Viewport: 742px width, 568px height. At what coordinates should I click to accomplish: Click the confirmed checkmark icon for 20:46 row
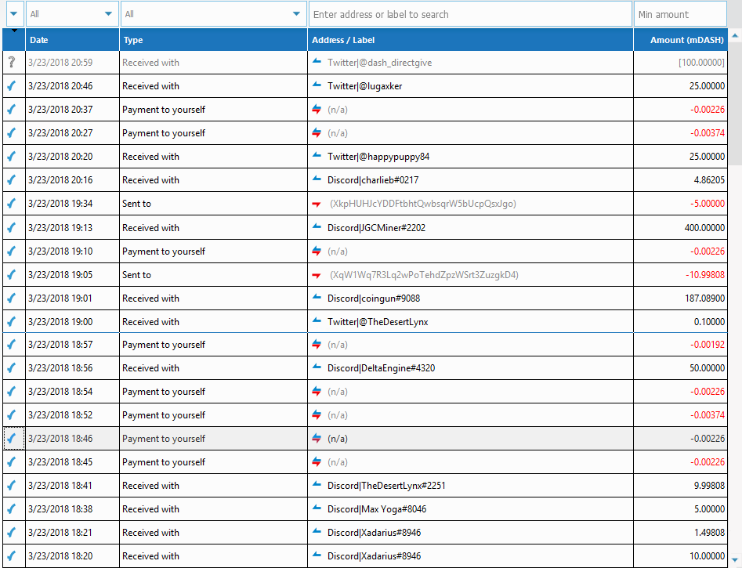[x=12, y=85]
